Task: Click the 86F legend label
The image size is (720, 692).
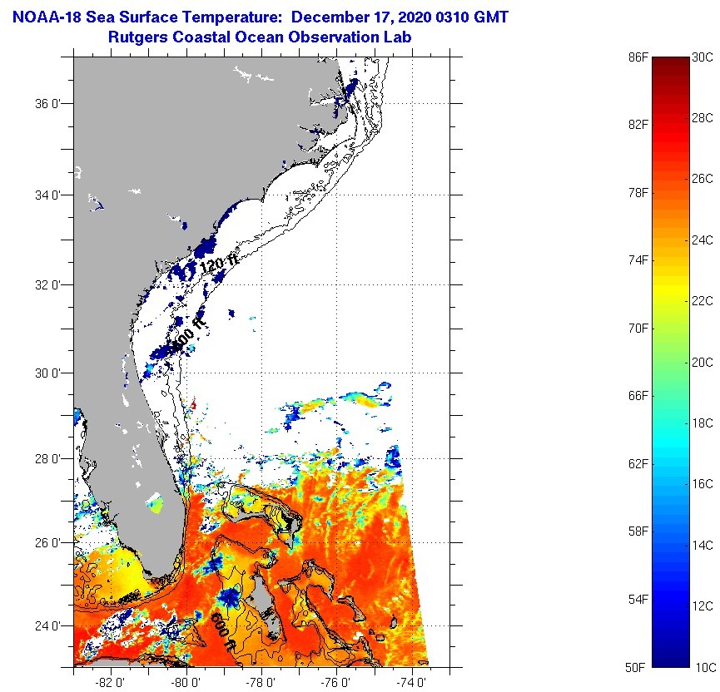Action: click(638, 57)
